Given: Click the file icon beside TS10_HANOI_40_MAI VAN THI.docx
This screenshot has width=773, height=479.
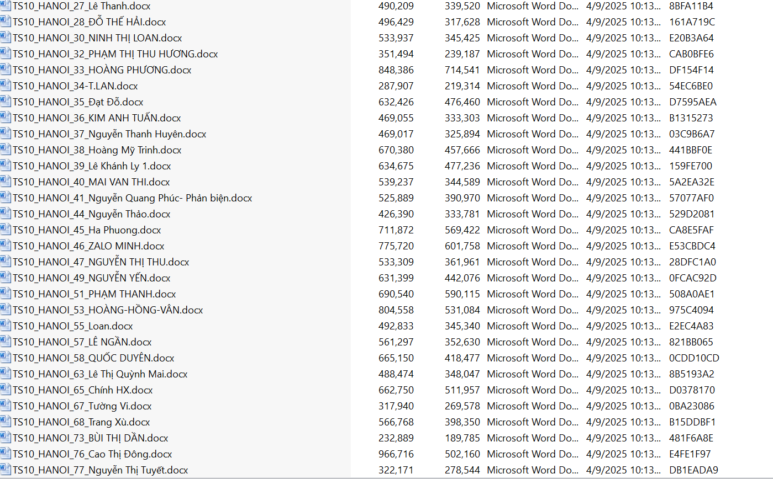Looking at the screenshot, I should 6,182.
